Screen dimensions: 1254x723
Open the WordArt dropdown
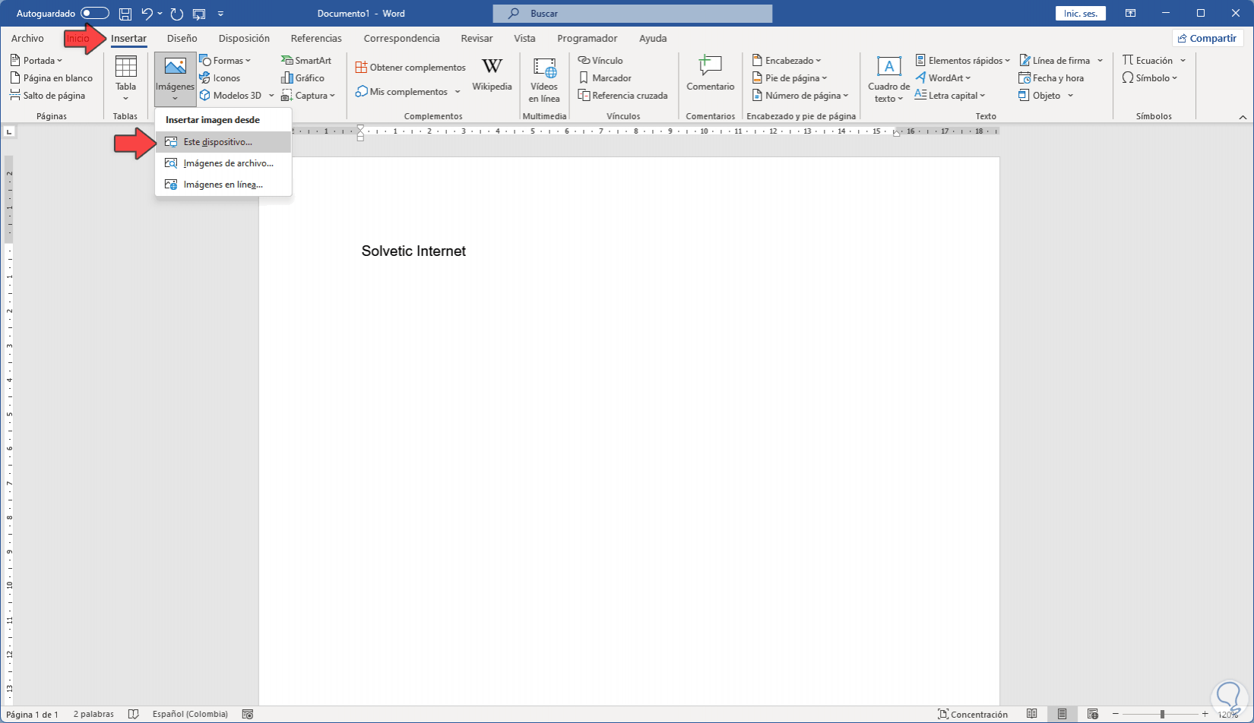943,78
